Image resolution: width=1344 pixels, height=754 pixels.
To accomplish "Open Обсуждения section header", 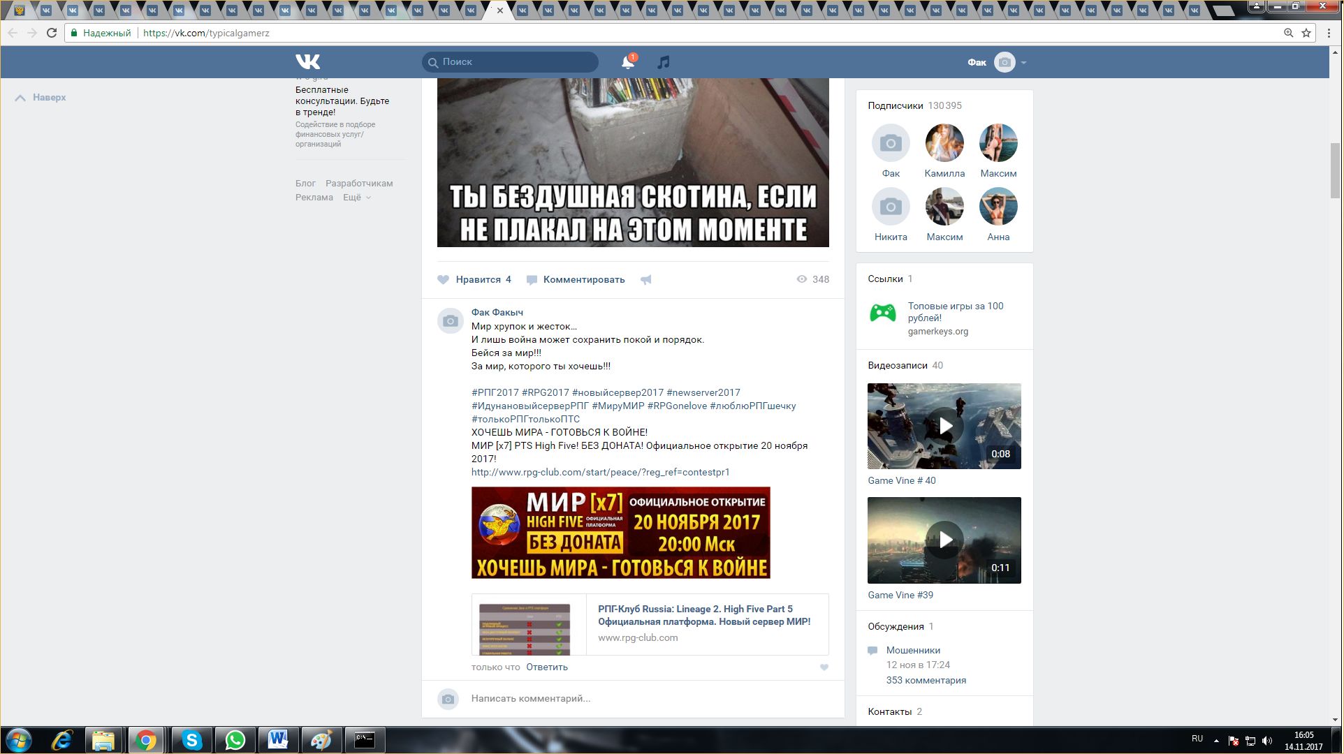I will [896, 627].
